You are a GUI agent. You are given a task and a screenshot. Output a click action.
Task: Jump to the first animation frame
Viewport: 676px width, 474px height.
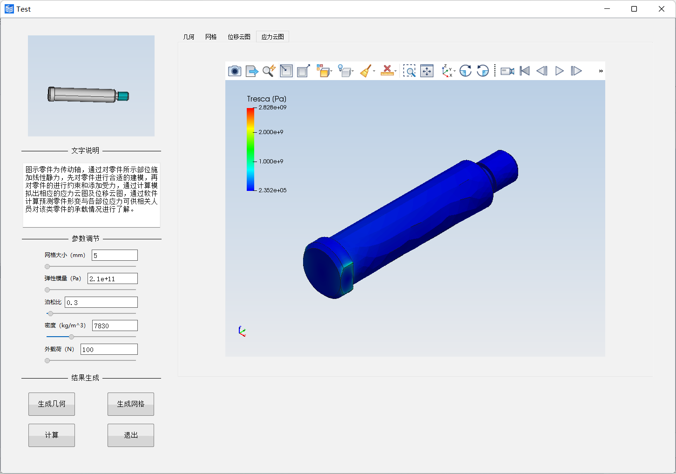(525, 71)
